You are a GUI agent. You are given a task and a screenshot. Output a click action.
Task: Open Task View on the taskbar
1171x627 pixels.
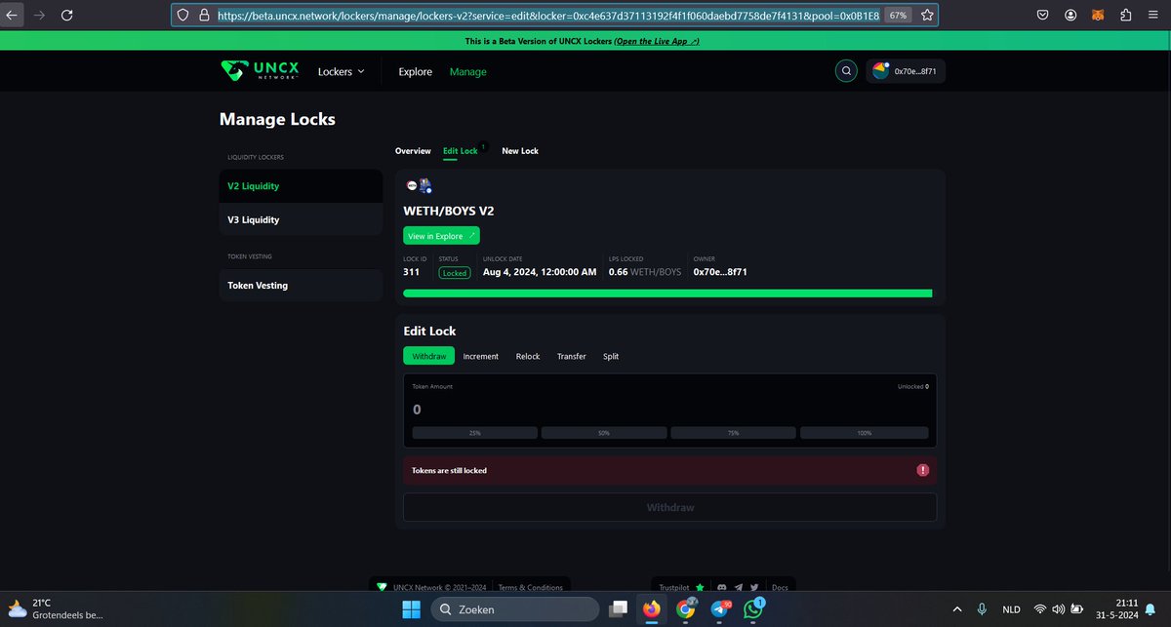[x=618, y=609]
